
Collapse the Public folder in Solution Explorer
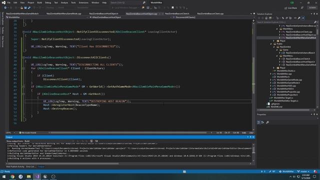click(271, 44)
